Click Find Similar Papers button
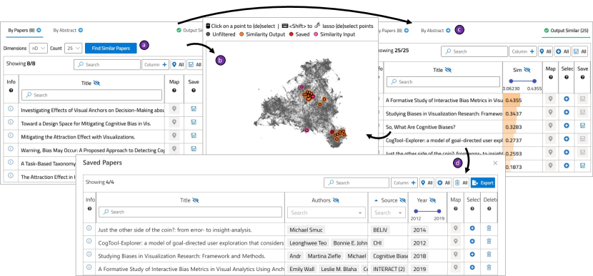Image resolution: width=593 pixels, height=276 pixels. pos(111,48)
